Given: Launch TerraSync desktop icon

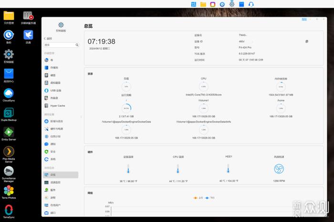Looking at the screenshot, I should click(9, 212).
